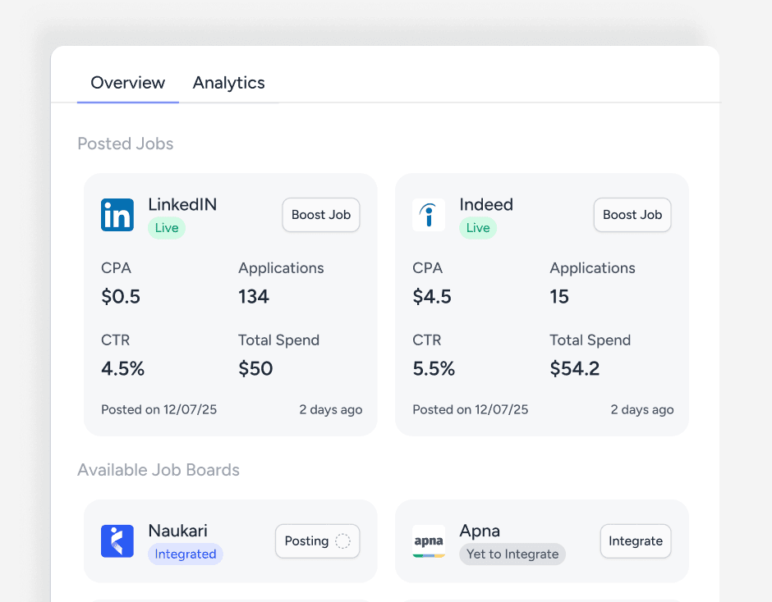Boost the Indeed job posting

coord(632,215)
